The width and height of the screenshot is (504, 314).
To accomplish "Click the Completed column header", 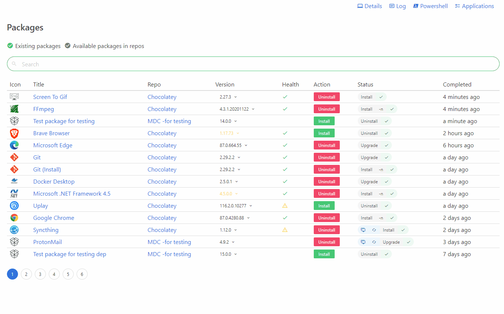I will tap(457, 84).
